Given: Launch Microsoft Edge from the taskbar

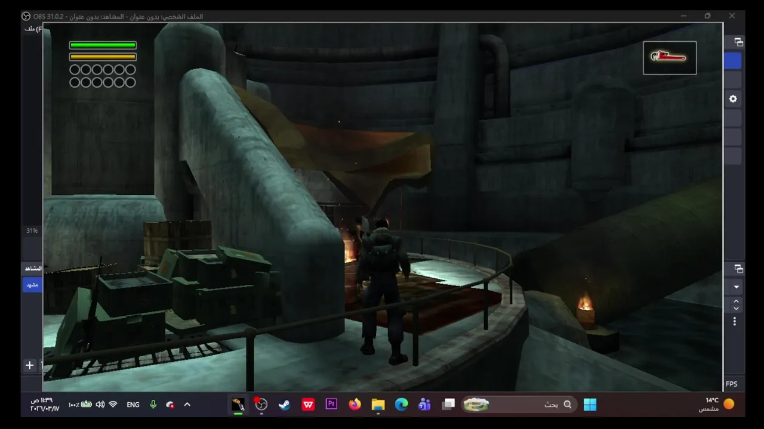Looking at the screenshot, I should [401, 405].
